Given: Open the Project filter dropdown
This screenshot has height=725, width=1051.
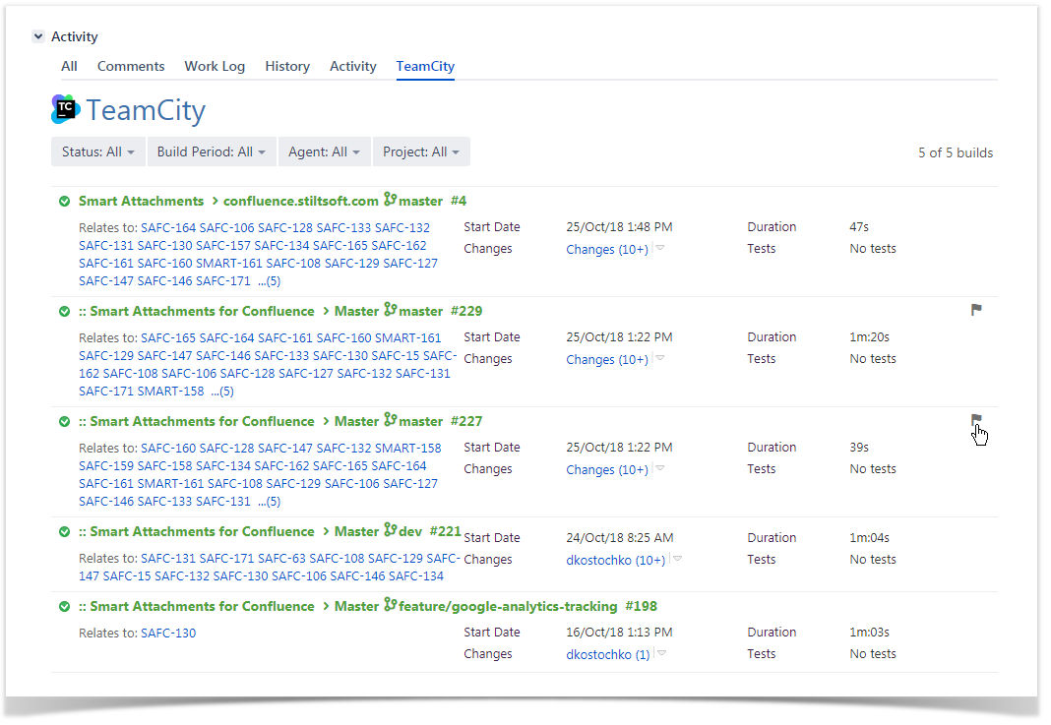Looking at the screenshot, I should (x=420, y=152).
